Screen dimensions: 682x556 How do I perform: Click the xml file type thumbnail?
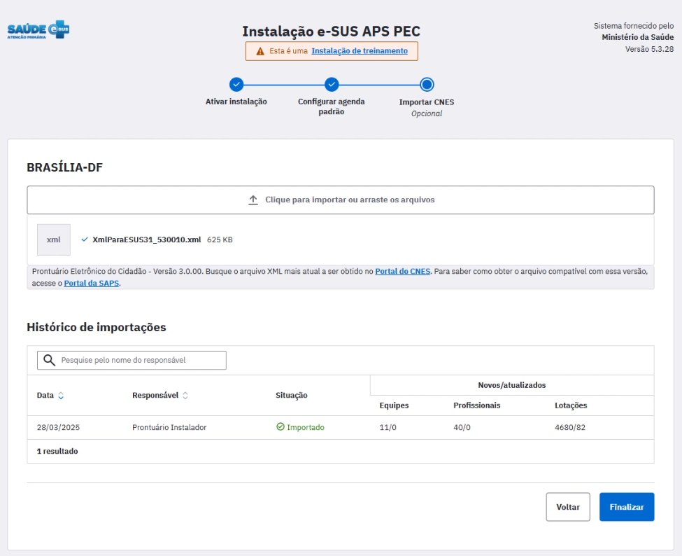tap(53, 239)
